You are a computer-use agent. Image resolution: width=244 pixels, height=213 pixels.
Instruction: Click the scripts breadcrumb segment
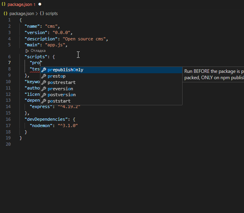point(51,13)
